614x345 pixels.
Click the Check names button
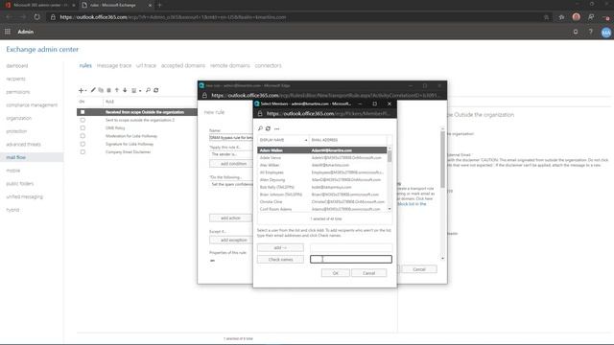pos(280,260)
